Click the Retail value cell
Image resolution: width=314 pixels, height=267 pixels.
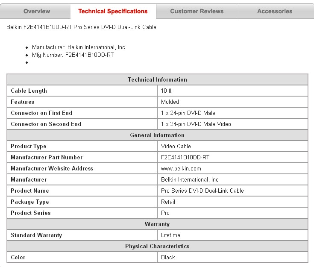pos(232,202)
